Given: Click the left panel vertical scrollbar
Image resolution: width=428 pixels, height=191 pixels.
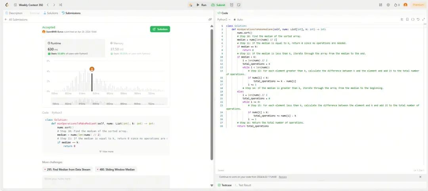Looking at the screenshot, I should [x=212, y=95].
